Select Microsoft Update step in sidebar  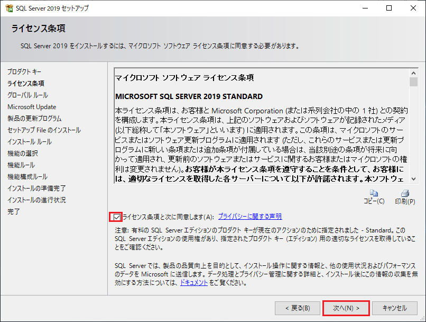pos(31,106)
